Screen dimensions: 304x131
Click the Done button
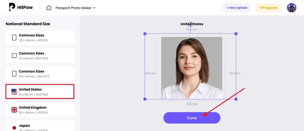point(192,118)
